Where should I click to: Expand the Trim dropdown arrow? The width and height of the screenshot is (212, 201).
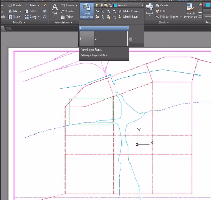(x=39, y=5)
